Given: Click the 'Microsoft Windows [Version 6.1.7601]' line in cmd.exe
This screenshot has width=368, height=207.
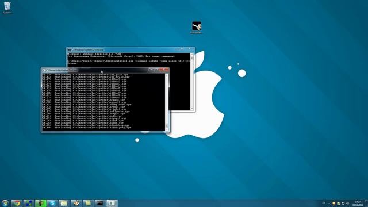Looking at the screenshot, I should (95, 54).
